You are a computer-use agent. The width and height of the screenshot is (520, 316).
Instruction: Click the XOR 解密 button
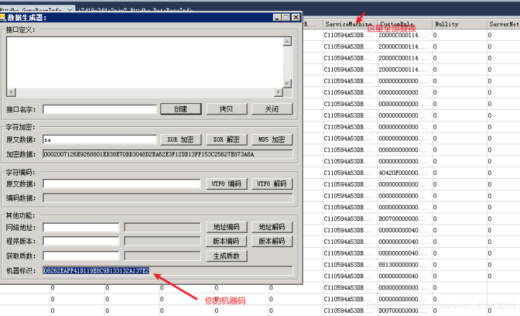pos(226,140)
